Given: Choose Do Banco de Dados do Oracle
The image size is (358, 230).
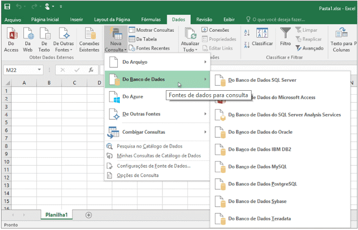Looking at the screenshot, I should (x=280, y=132).
